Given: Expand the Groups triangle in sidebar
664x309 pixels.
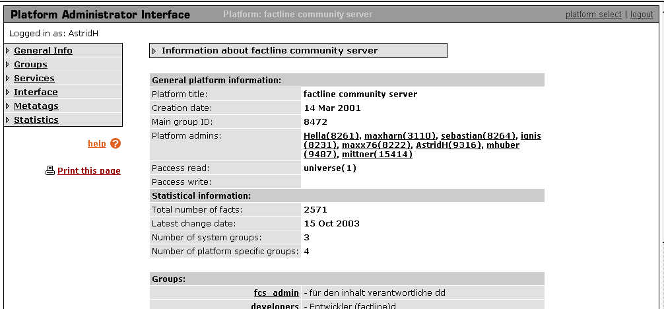Looking at the screenshot, I should 8,65.
